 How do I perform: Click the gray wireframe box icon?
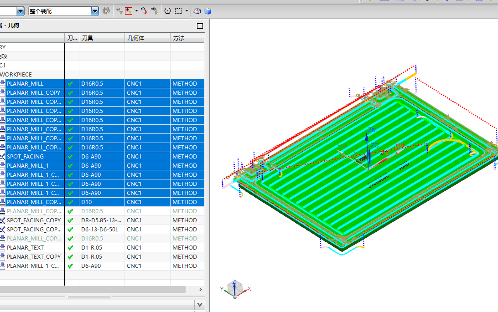point(197,11)
